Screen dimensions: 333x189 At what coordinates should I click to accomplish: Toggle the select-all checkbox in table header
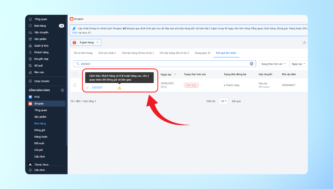75,74
